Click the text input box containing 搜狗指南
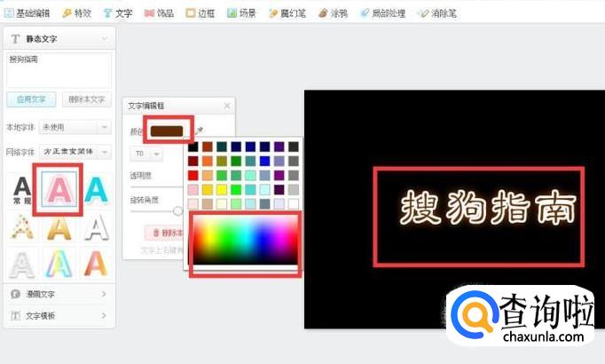This screenshot has height=364, width=605. point(59,70)
